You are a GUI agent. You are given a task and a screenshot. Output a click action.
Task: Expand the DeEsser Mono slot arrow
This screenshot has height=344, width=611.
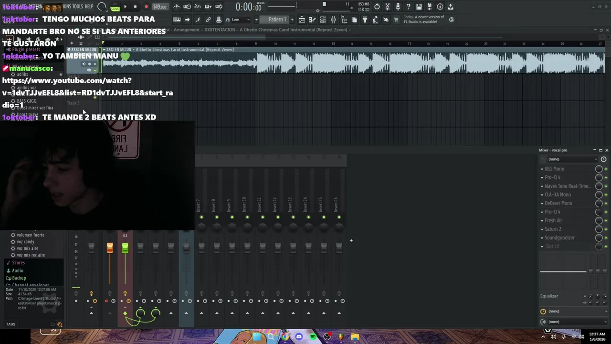(542, 204)
